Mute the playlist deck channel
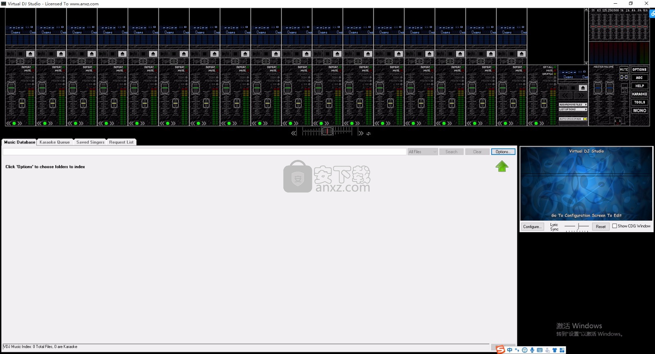This screenshot has height=354, width=655. (551, 70)
